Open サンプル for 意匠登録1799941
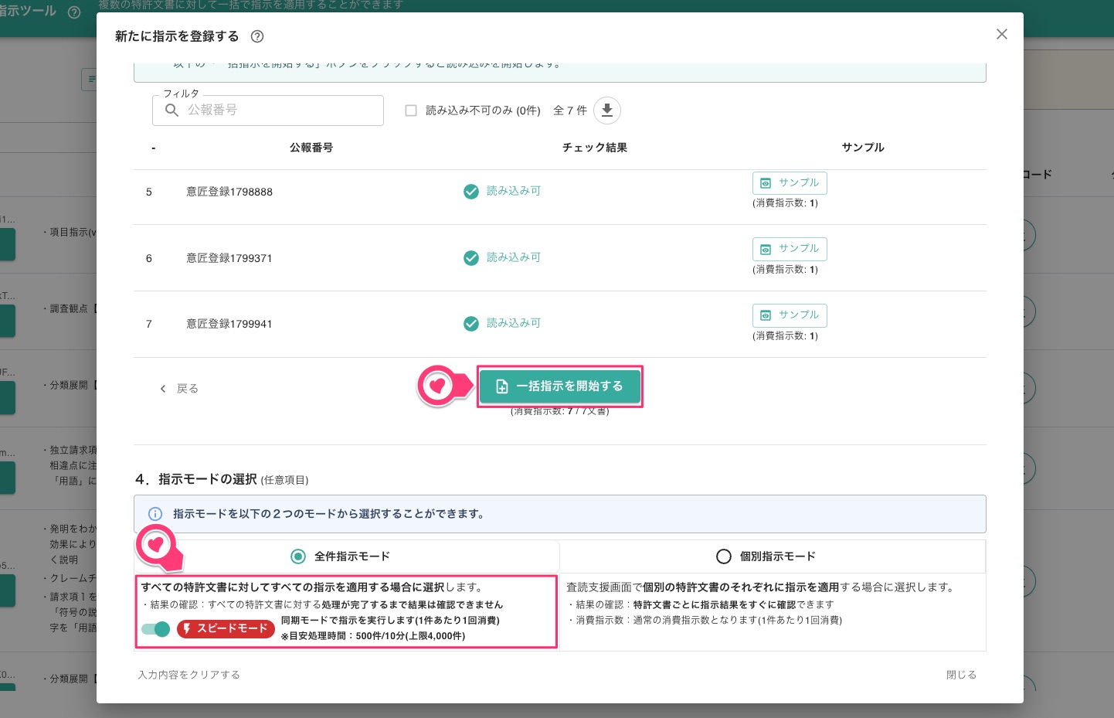Viewport: 1114px width, 718px height. click(790, 315)
